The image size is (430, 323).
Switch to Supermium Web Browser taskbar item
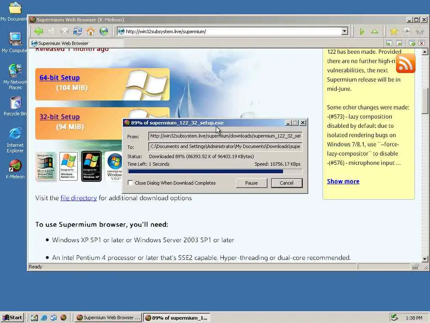108,318
